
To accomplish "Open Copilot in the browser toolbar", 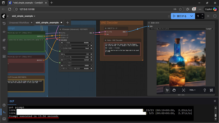I will 211,9.
